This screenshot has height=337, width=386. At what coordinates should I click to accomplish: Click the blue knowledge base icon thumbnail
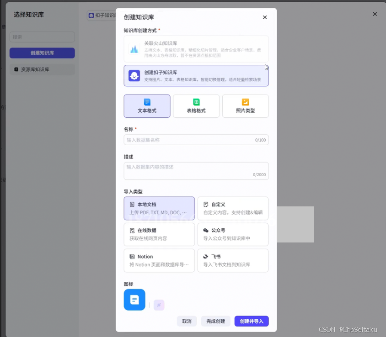coord(134,300)
